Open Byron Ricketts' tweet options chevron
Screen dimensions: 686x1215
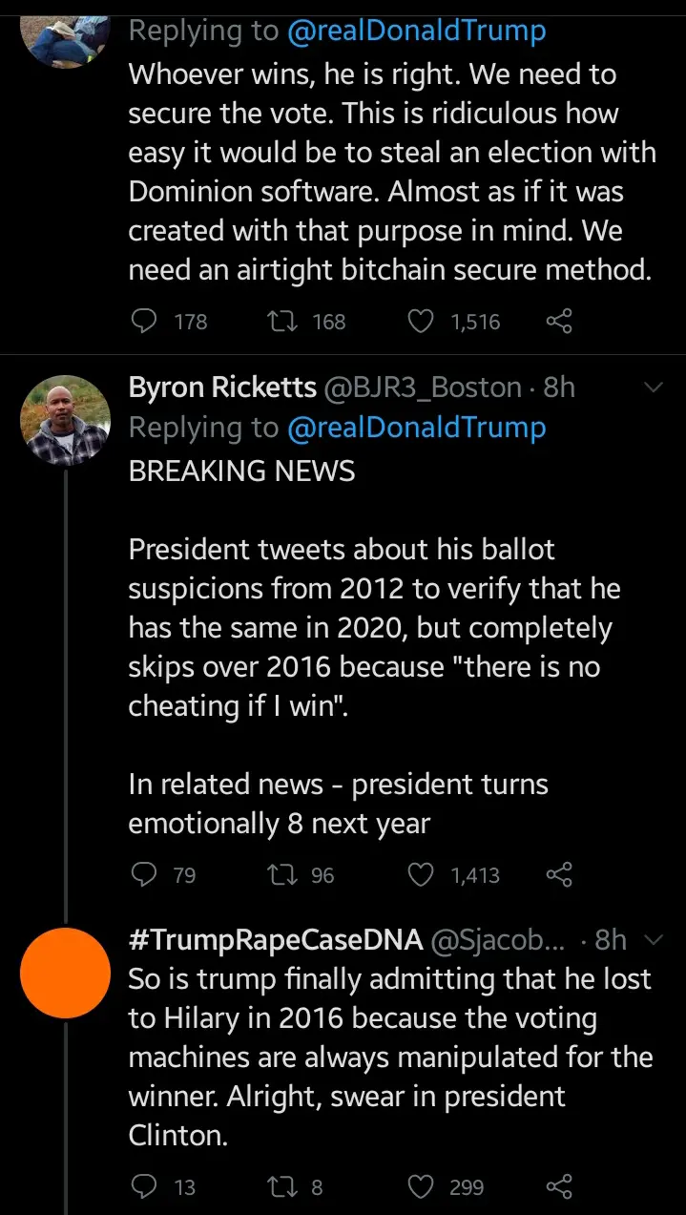coord(654,388)
